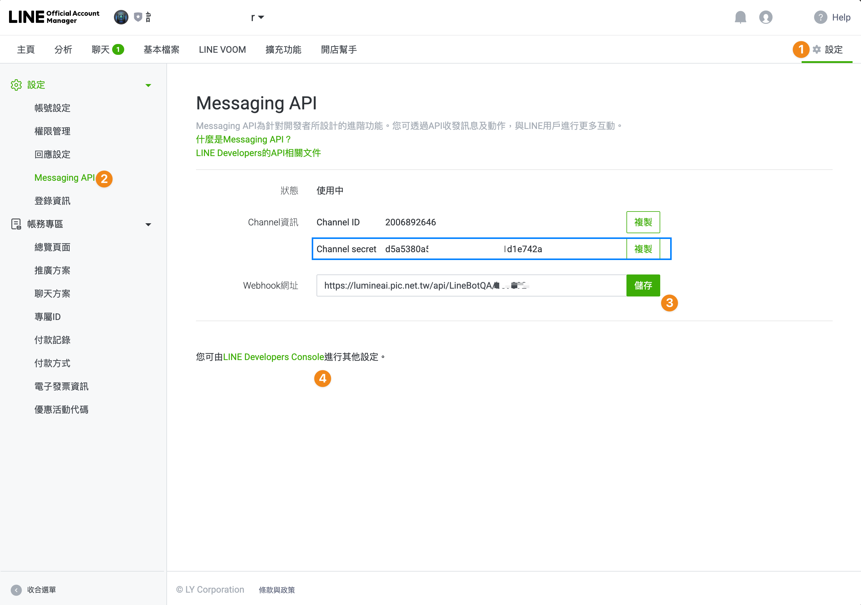Click the billing section document icon
Image resolution: width=861 pixels, height=605 pixels.
[x=16, y=224]
